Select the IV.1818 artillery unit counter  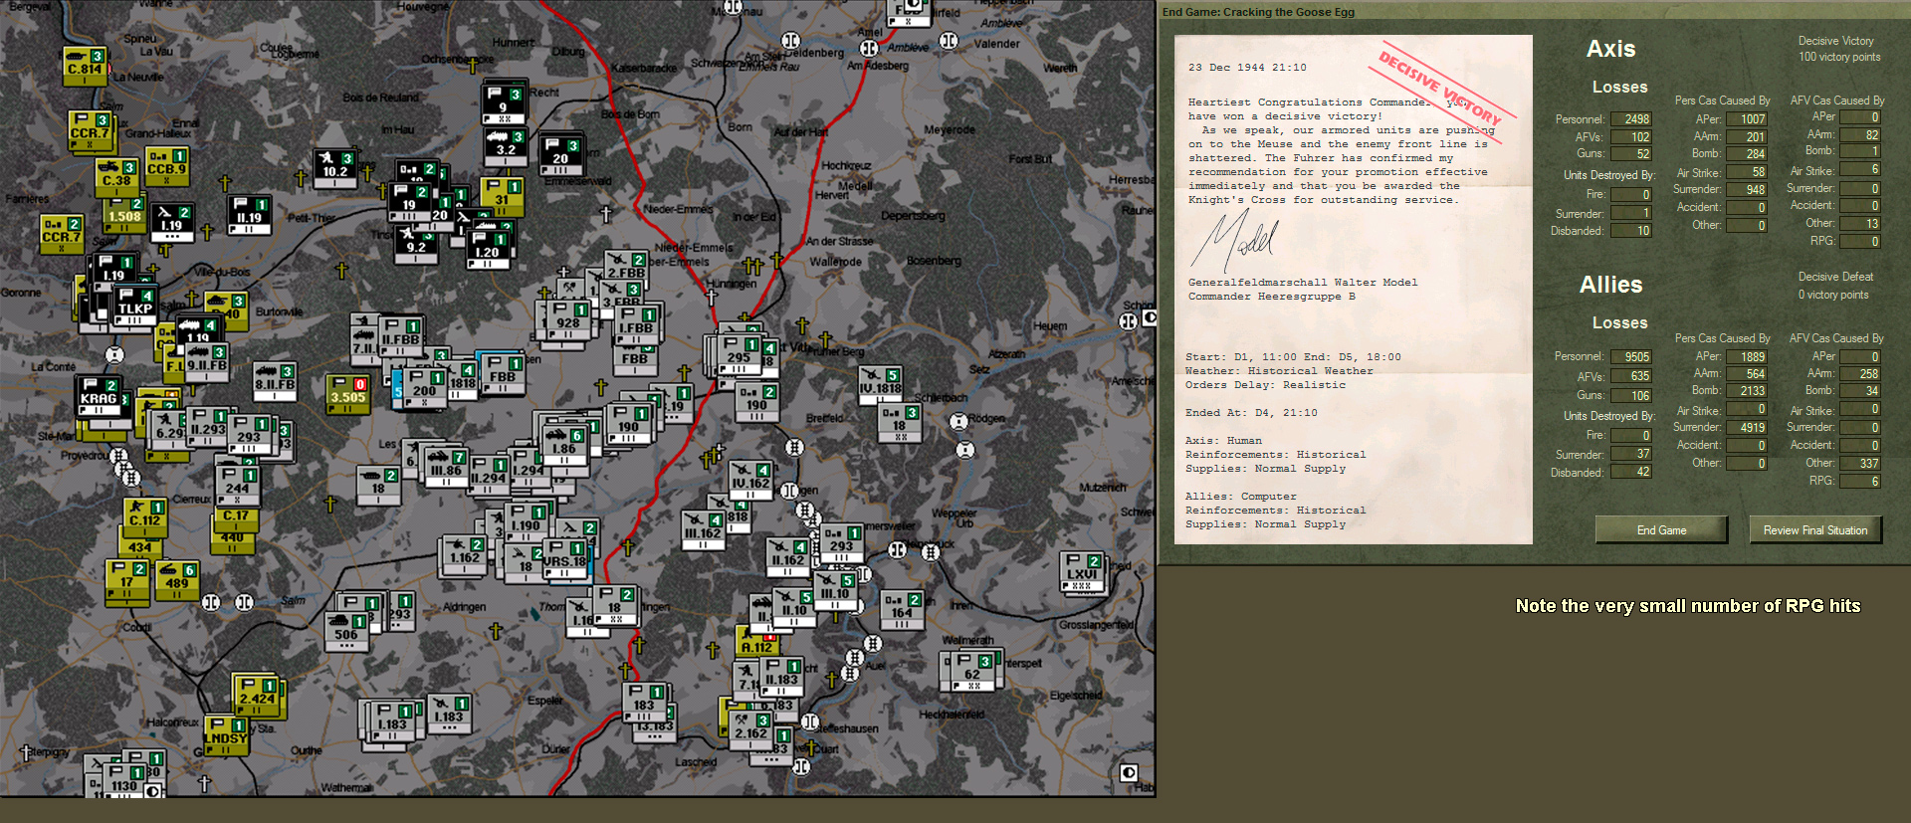point(881,384)
